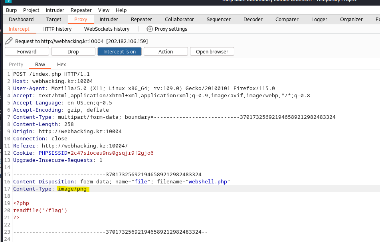
Task: Open the View menu
Action: pos(104,10)
